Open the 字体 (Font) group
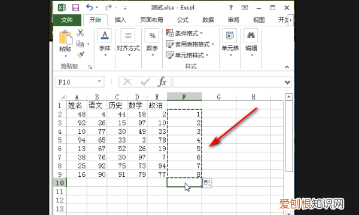Viewport: 359px width, 215px height. [x=105, y=42]
